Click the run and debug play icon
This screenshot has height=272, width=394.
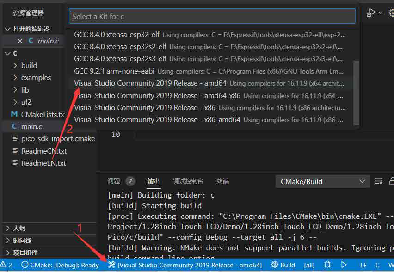[x=370, y=12]
